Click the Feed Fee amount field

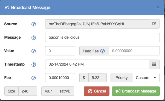coord(134,51)
